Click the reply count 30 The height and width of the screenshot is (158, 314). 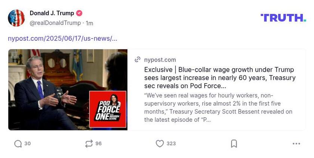(x=27, y=143)
